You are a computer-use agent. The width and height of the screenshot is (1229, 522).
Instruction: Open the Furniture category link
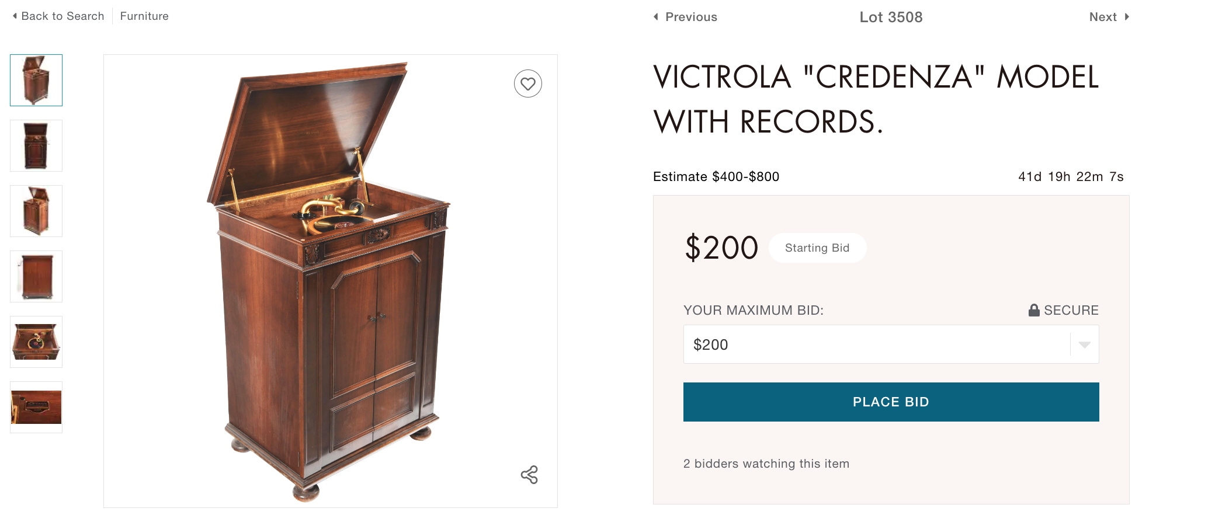point(144,16)
